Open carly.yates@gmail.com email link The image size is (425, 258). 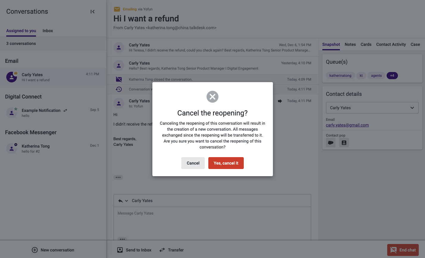(347, 125)
